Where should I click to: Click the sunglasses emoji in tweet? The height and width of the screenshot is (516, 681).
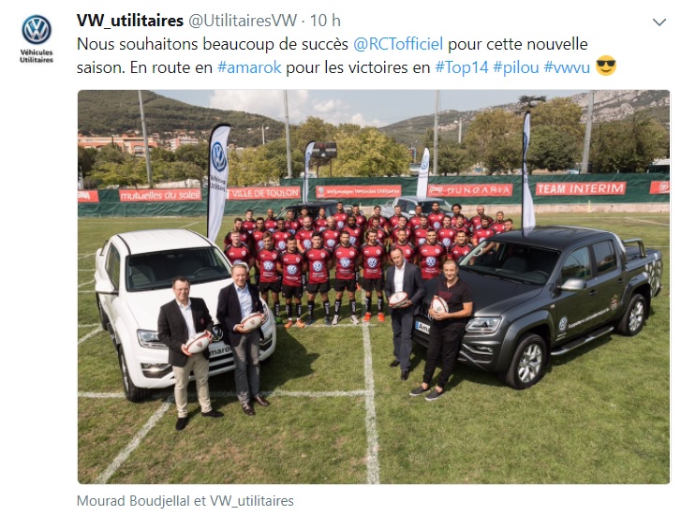coord(606,66)
